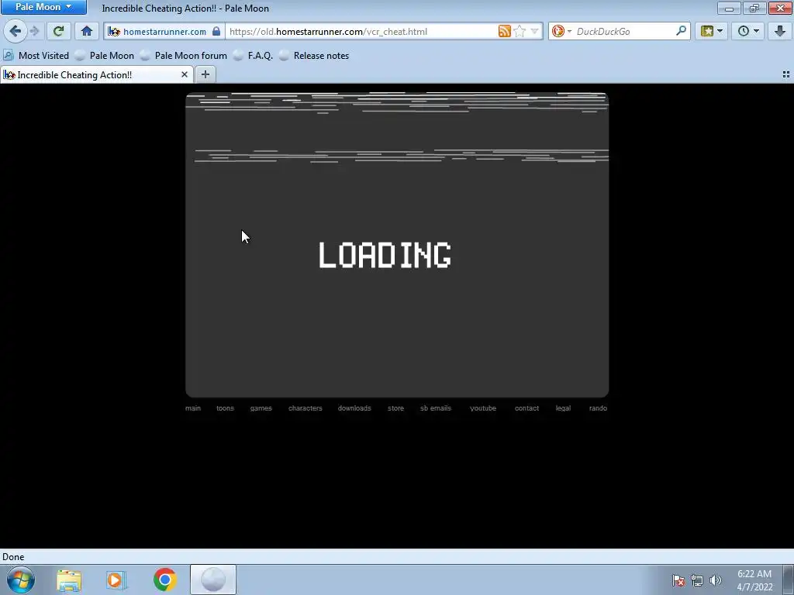Follow the 'characters' navigation link
794x595 pixels.
coord(306,408)
